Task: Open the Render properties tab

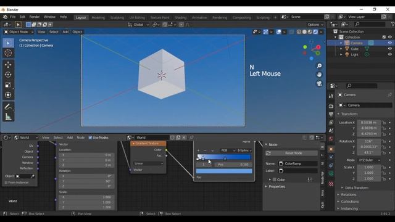Action: pyautogui.click(x=331, y=106)
